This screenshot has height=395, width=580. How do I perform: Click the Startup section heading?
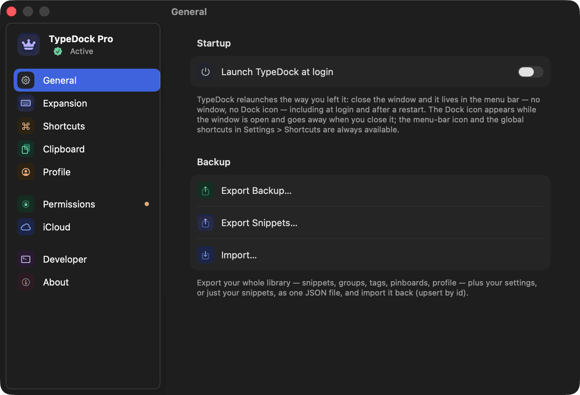pos(214,43)
